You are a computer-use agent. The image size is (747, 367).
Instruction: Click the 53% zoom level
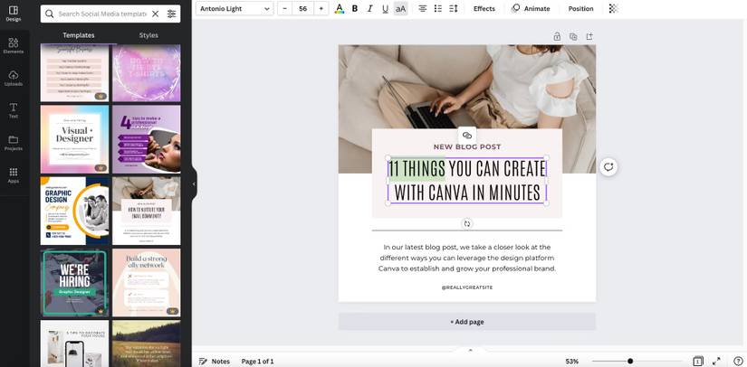pos(571,362)
